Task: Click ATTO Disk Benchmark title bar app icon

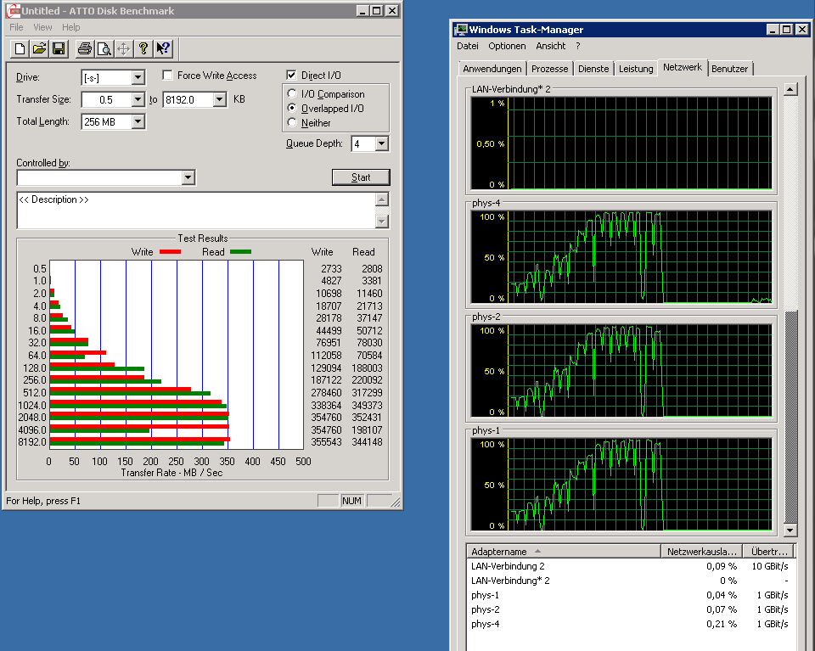Action: click(x=13, y=10)
